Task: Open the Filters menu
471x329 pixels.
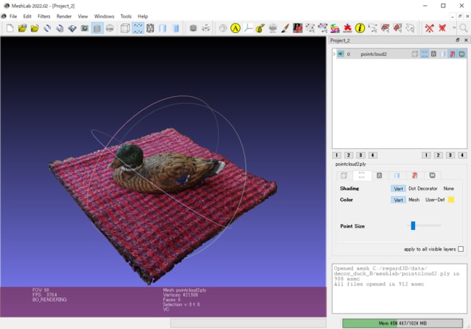Action: 44,15
